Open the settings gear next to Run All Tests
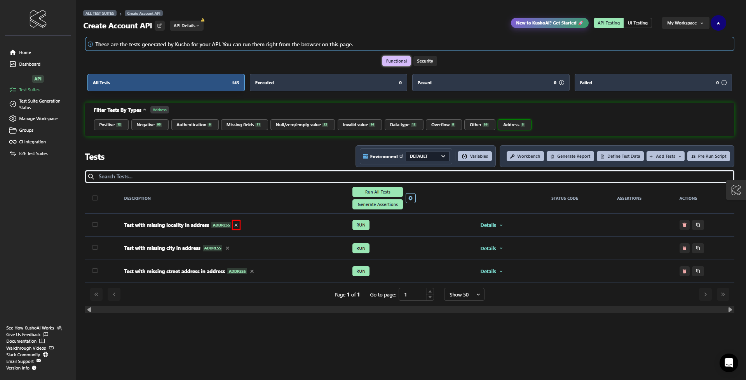The width and height of the screenshot is (746, 380). tap(410, 198)
